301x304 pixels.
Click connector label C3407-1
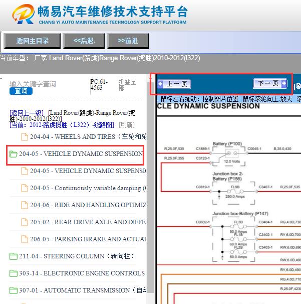pos(265,187)
